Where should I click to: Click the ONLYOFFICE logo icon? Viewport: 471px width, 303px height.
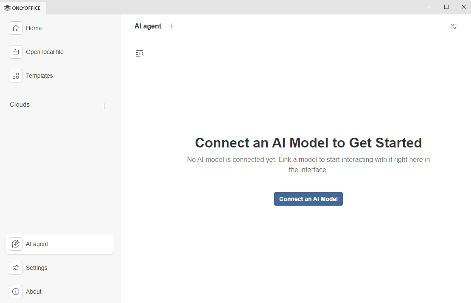click(7, 8)
